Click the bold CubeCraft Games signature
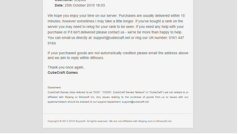The width and height of the screenshot is (238, 134). coord(63,73)
